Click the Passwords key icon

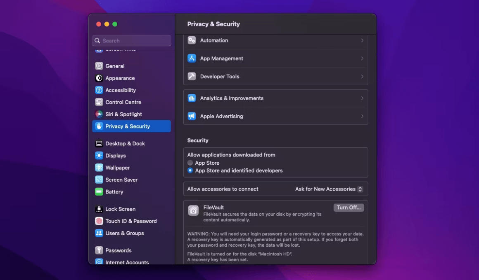point(99,250)
